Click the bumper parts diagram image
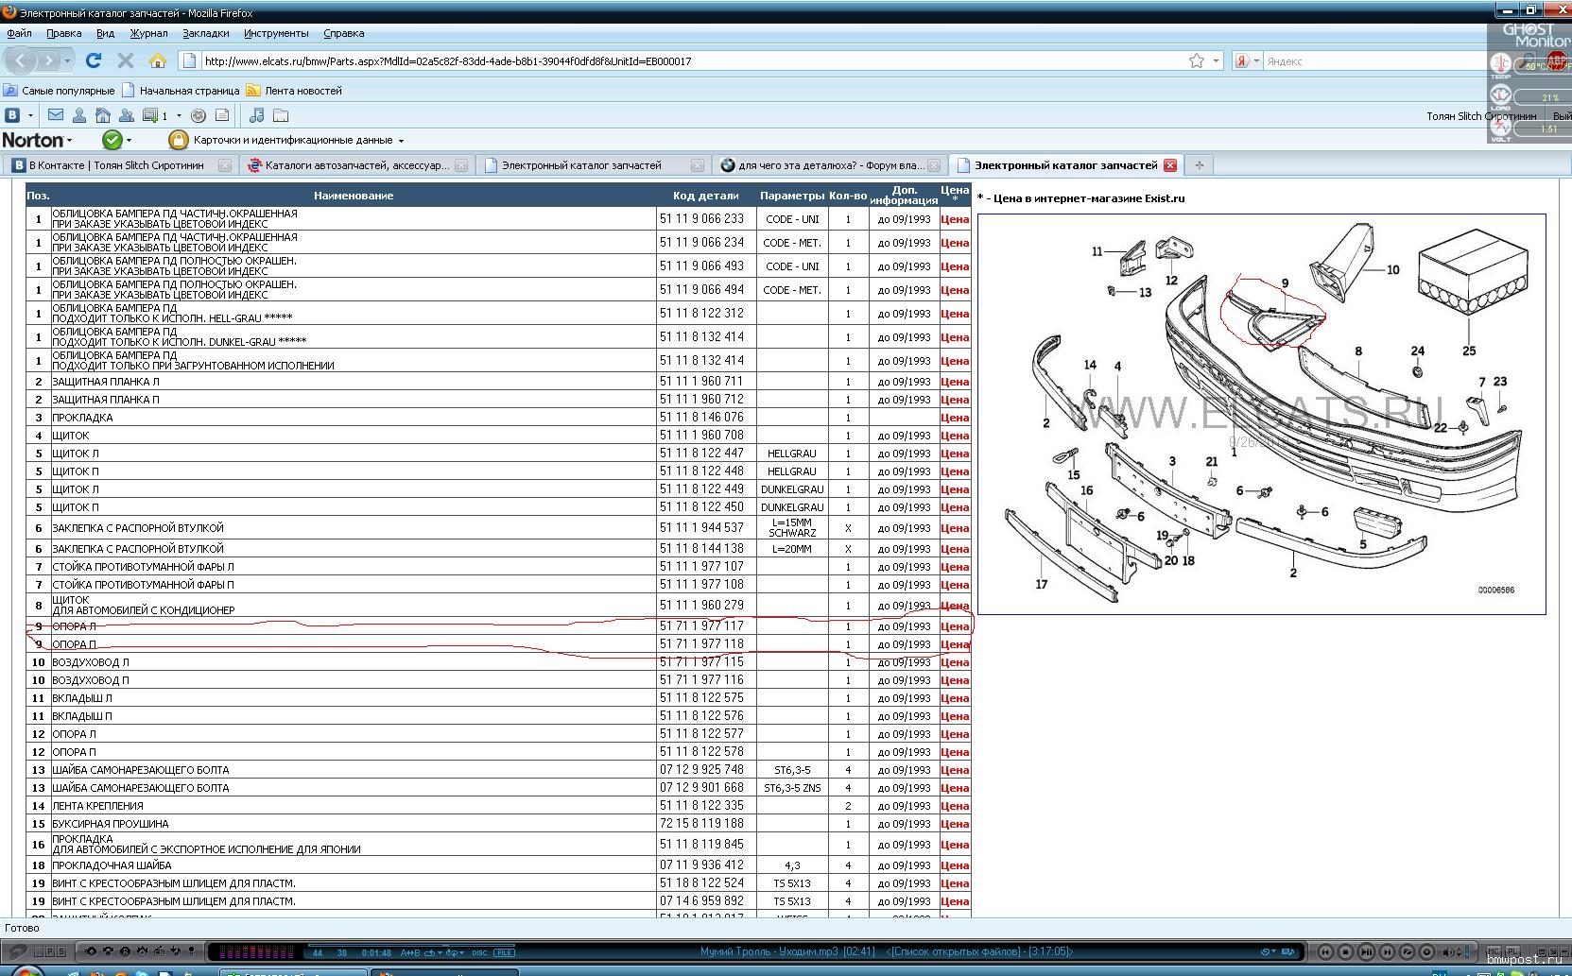Image resolution: width=1572 pixels, height=976 pixels. (x=1261, y=414)
